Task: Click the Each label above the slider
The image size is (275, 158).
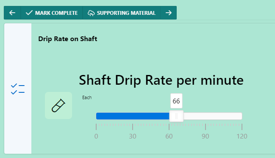Action: [87, 97]
